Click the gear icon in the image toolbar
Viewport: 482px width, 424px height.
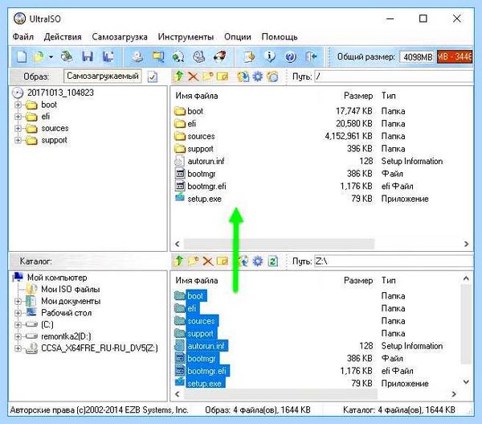coord(258,76)
